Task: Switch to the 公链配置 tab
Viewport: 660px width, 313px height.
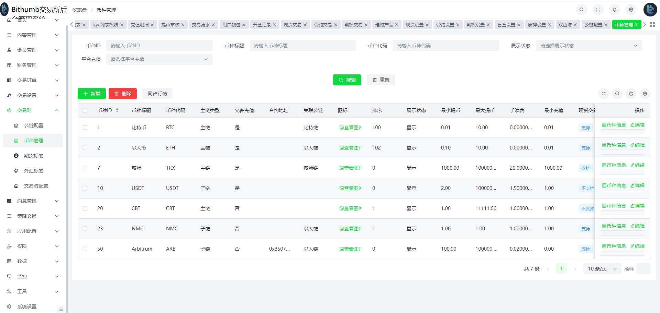Action: (x=593, y=25)
